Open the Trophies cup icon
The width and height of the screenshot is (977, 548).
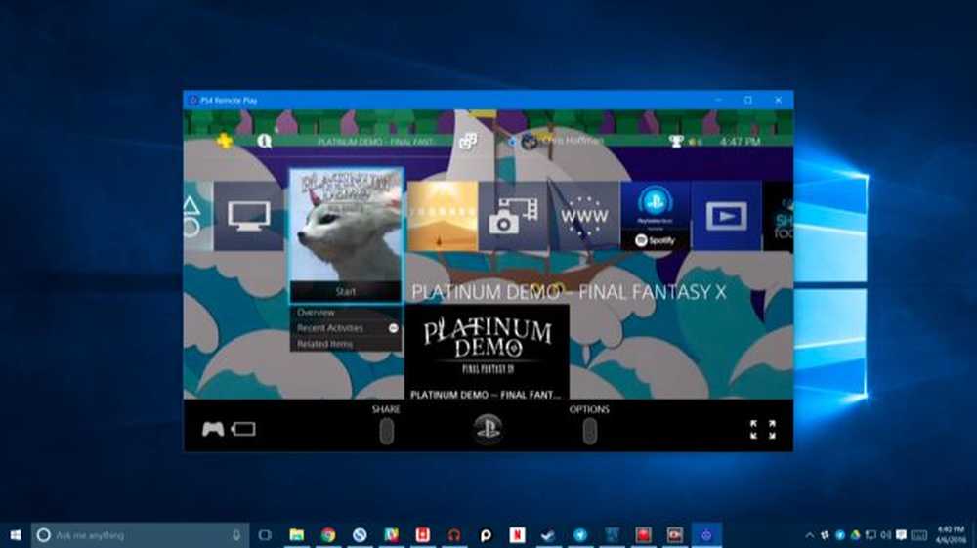pos(675,142)
